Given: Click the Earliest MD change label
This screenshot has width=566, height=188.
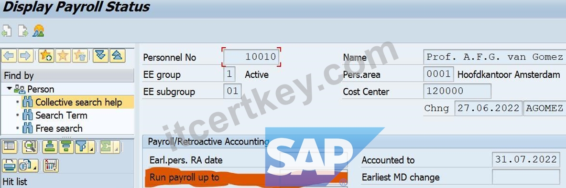Looking at the screenshot, I should [401, 177].
